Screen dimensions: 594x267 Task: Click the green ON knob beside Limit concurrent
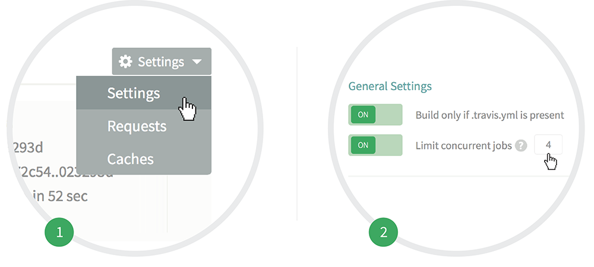[x=363, y=145]
